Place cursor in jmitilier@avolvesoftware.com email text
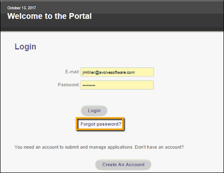This screenshot has width=224, height=173. pyautogui.click(x=108, y=73)
